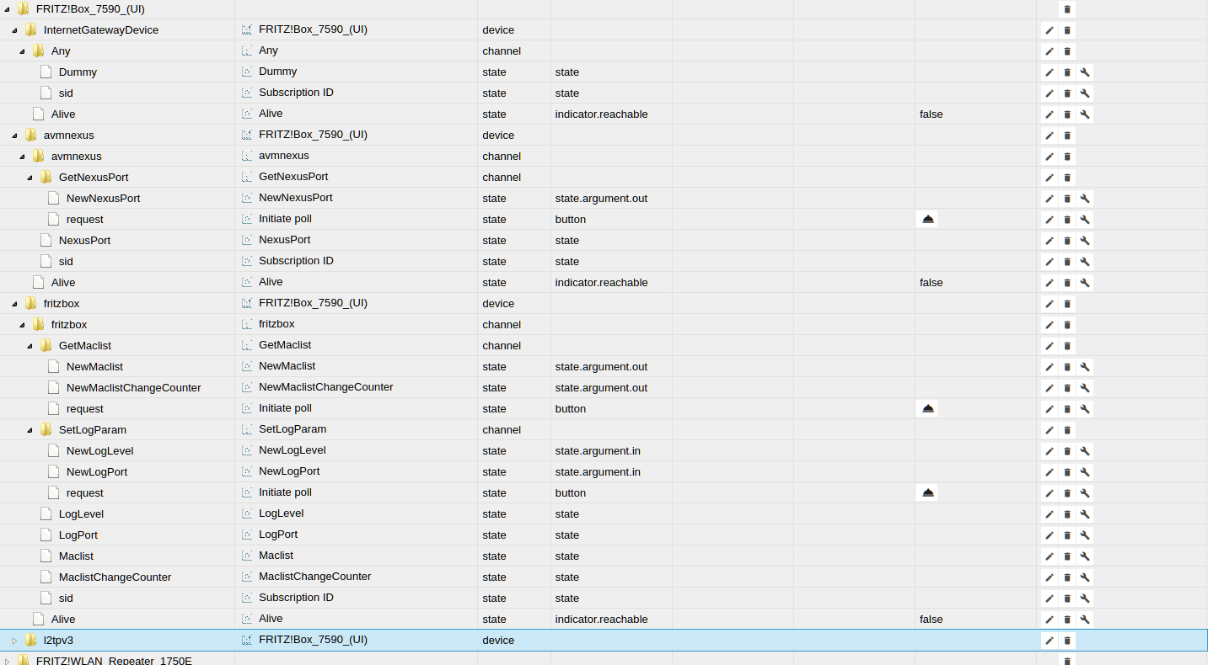The height and width of the screenshot is (665, 1208).
Task: Select the NewLogLevel tree item
Action: [x=99, y=451]
